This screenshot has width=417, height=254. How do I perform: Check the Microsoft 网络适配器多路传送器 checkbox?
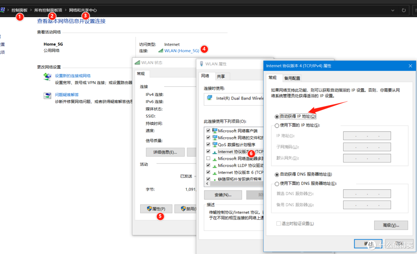click(208, 158)
